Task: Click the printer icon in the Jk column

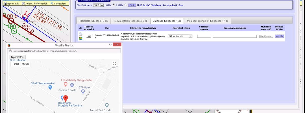Action: 80,34
